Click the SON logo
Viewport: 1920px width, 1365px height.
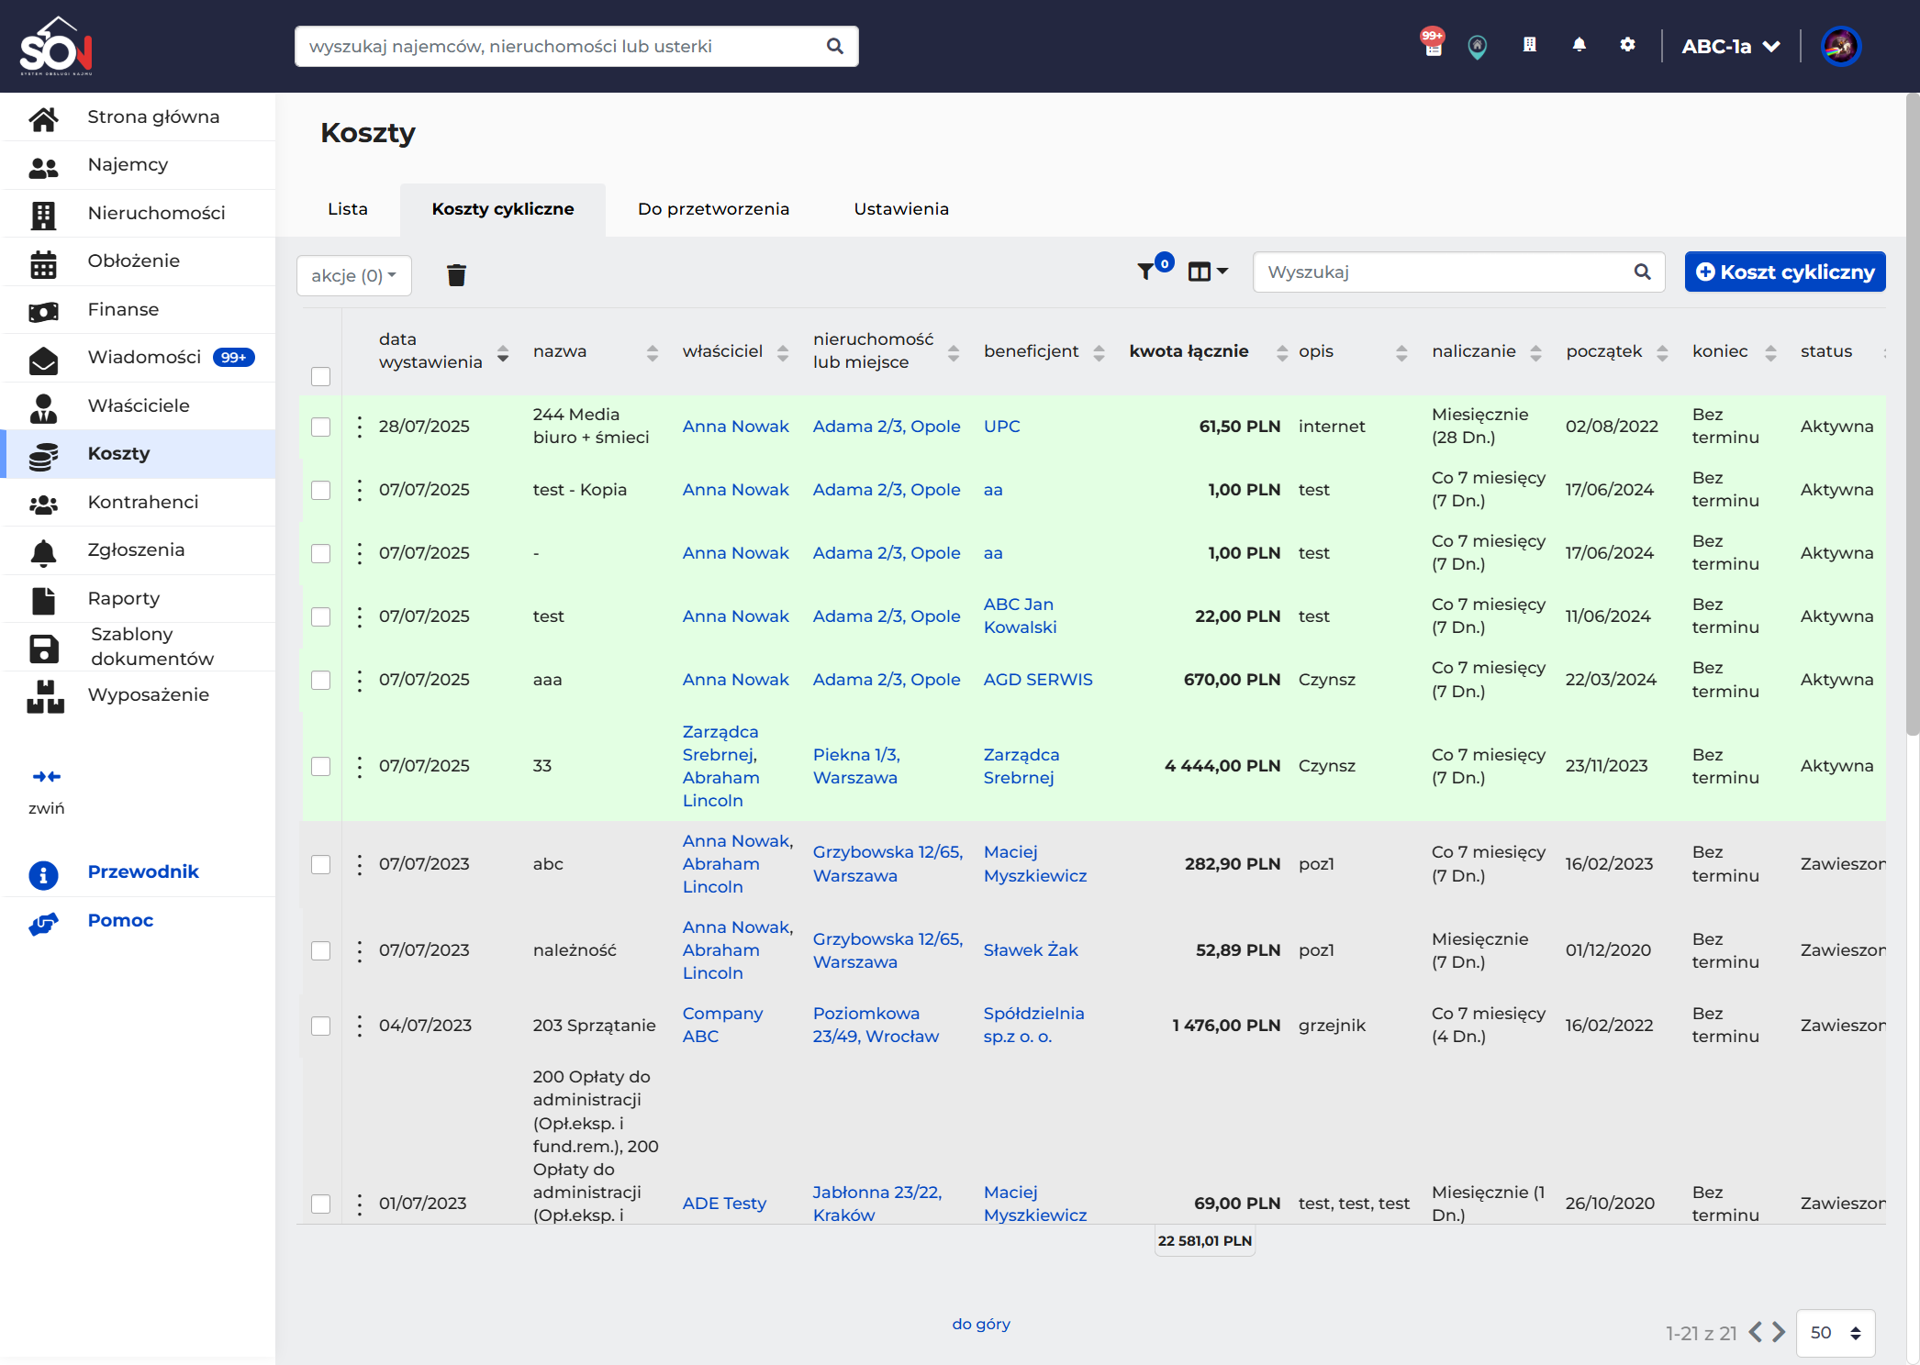pyautogui.click(x=57, y=46)
